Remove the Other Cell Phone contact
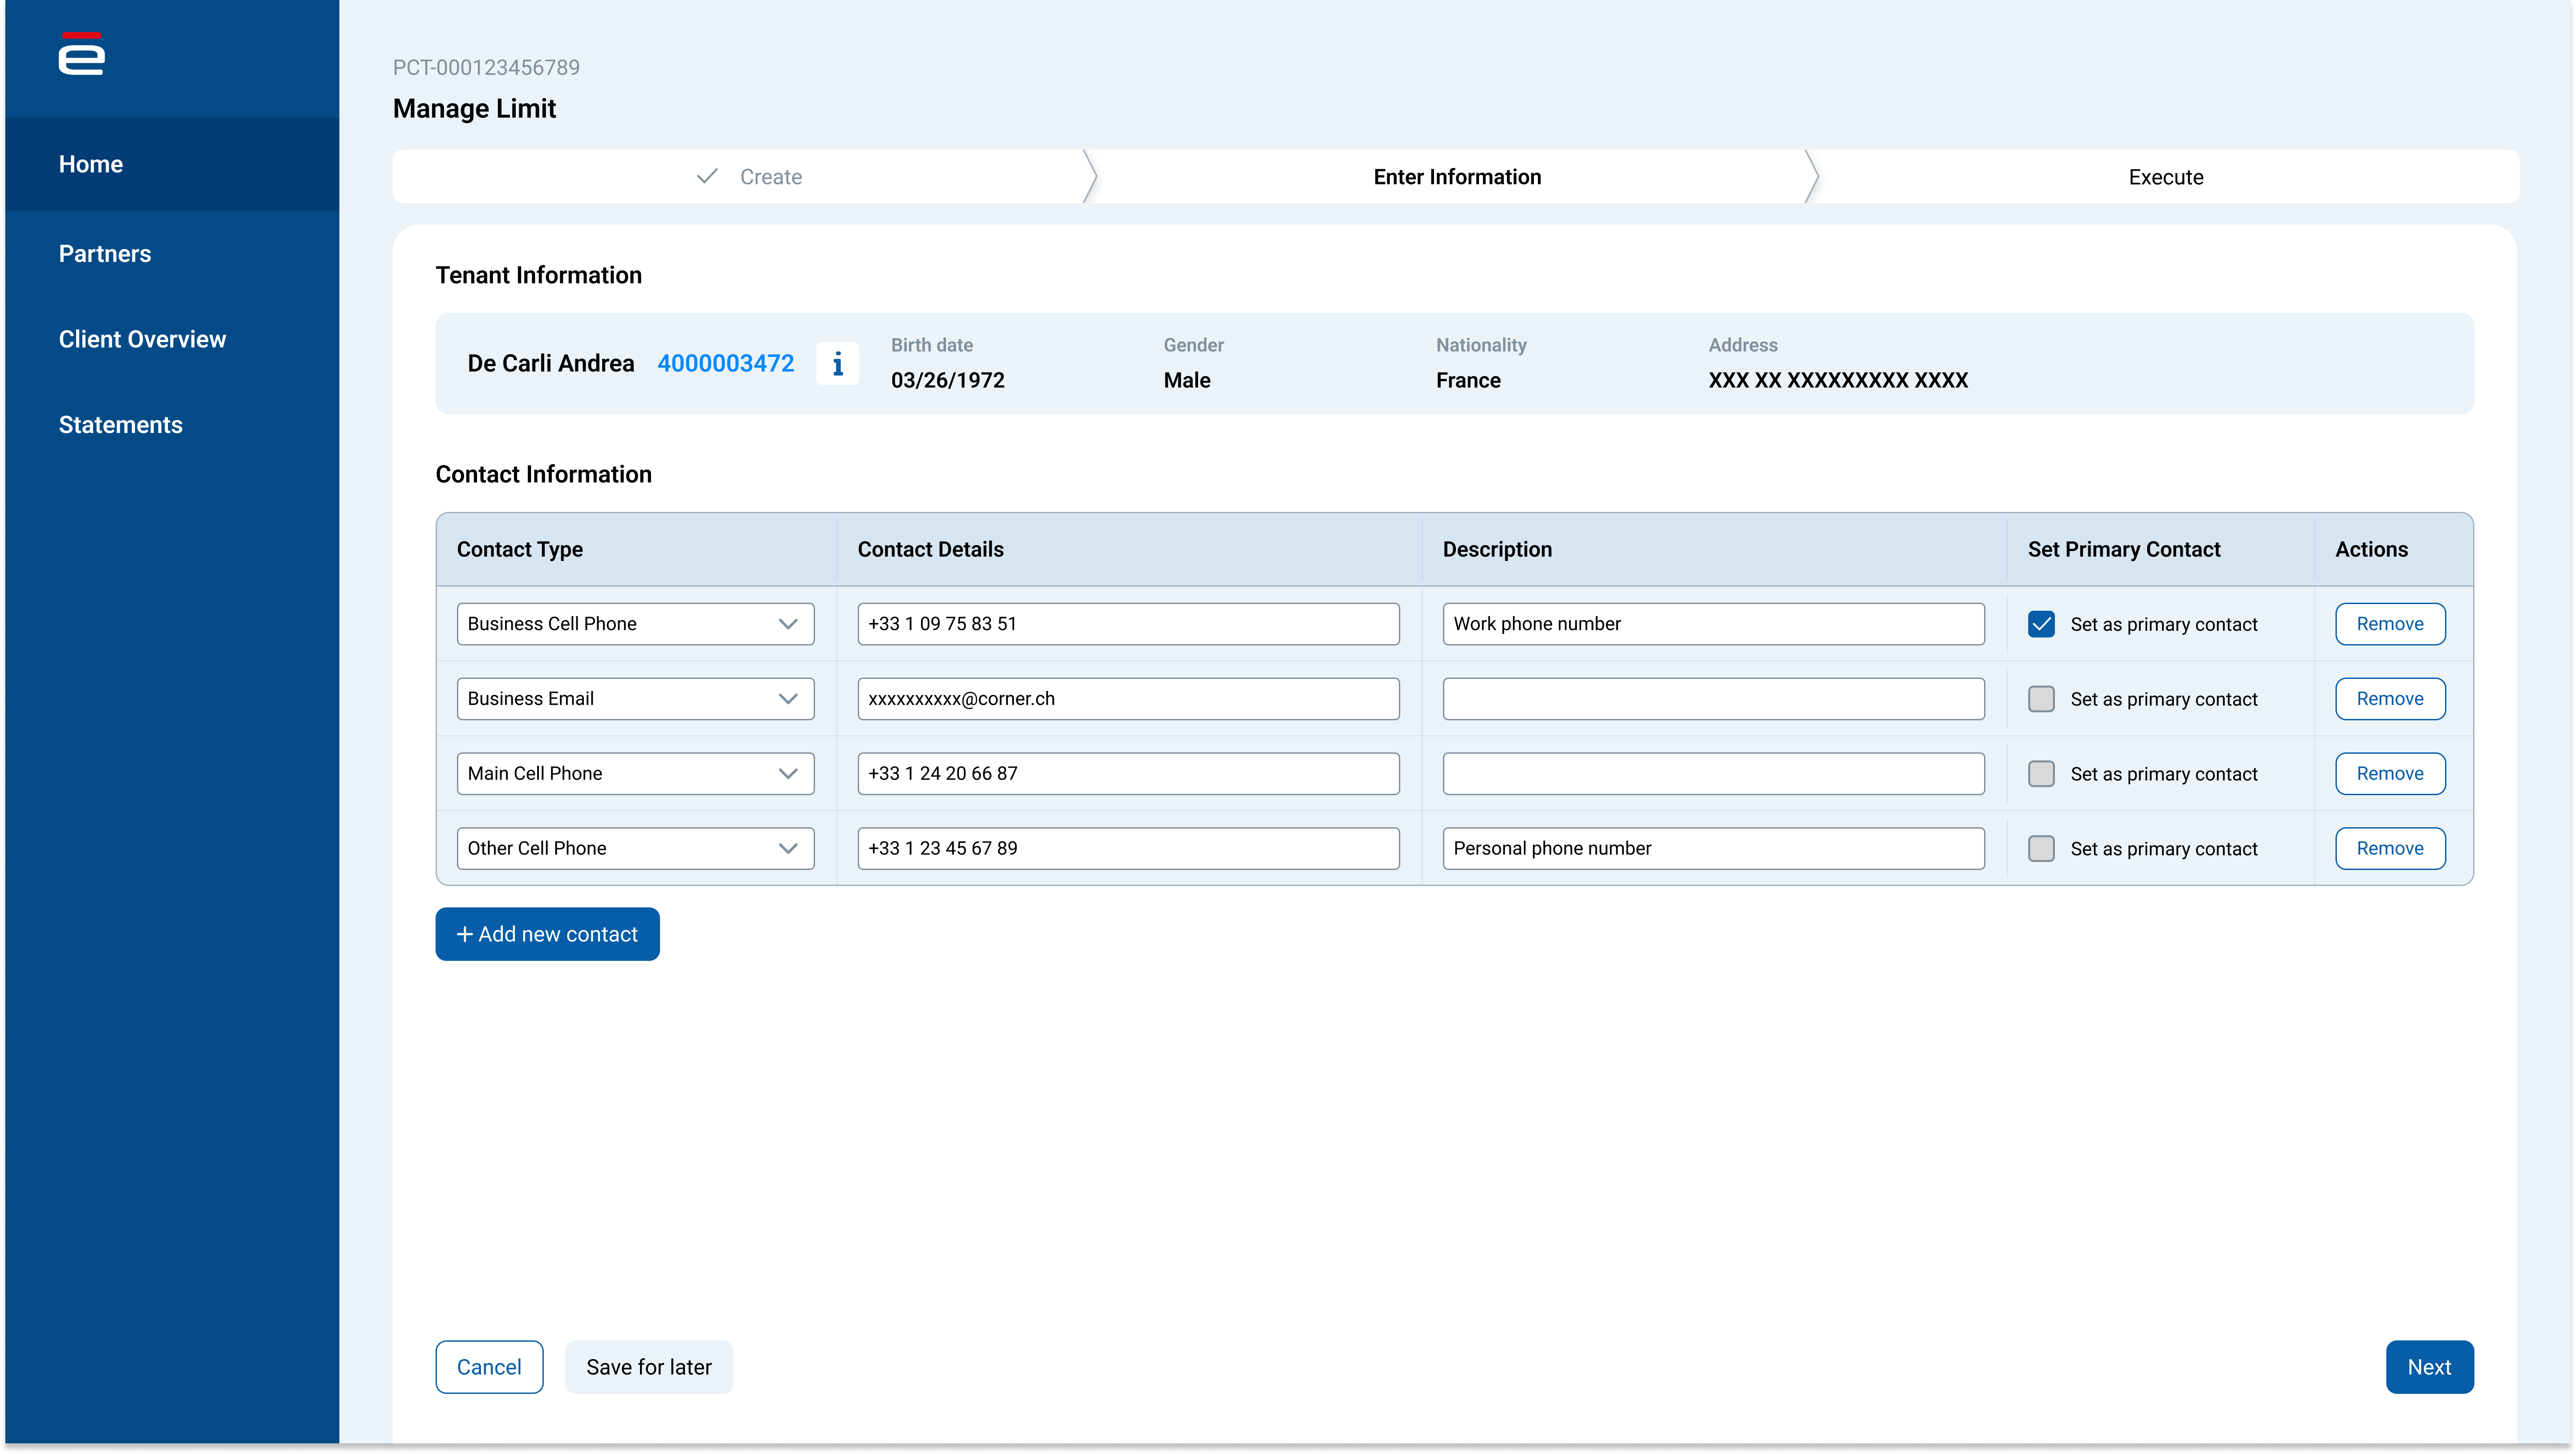The image size is (2576, 1454). coord(2390,849)
